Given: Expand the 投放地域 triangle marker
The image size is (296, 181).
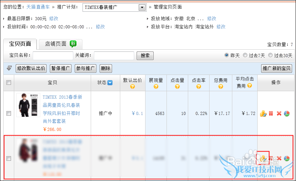Looking at the screenshot, I should (x=148, y=19).
